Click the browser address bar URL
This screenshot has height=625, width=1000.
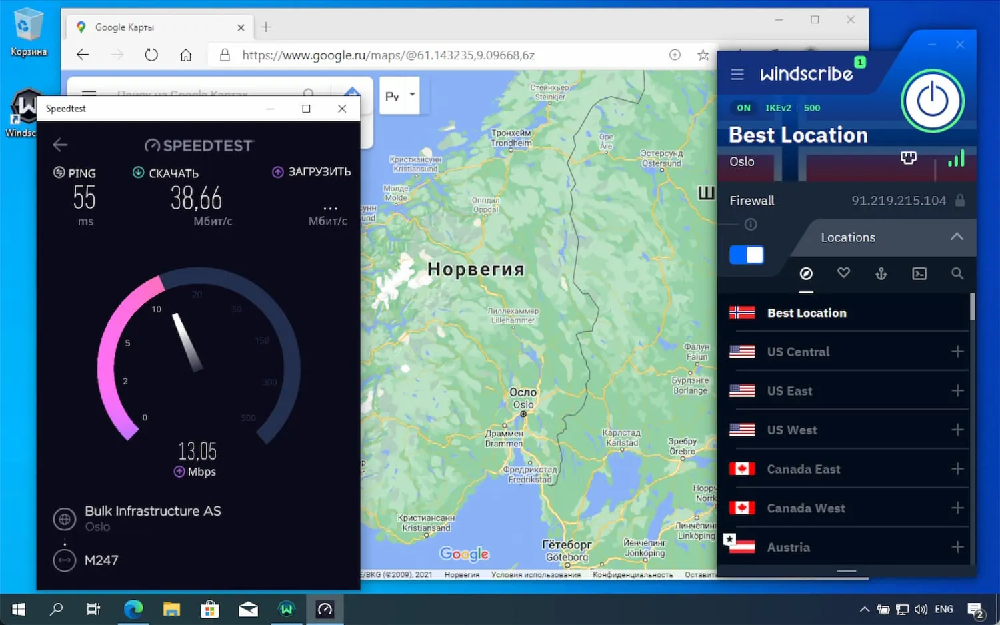pyautogui.click(x=388, y=55)
